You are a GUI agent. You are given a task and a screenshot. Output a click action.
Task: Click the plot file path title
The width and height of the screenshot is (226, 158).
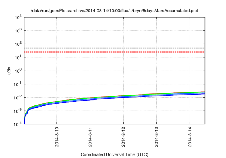[x=114, y=11]
